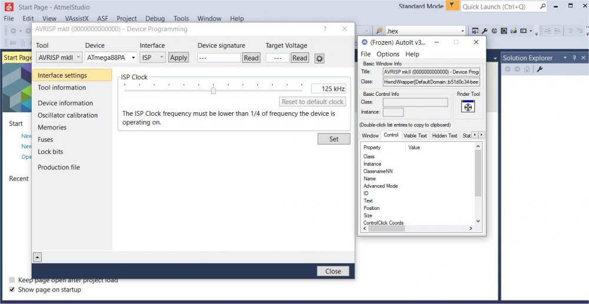
Task: Click AutoIt vertical scrollbar down arrow
Action: click(x=478, y=221)
